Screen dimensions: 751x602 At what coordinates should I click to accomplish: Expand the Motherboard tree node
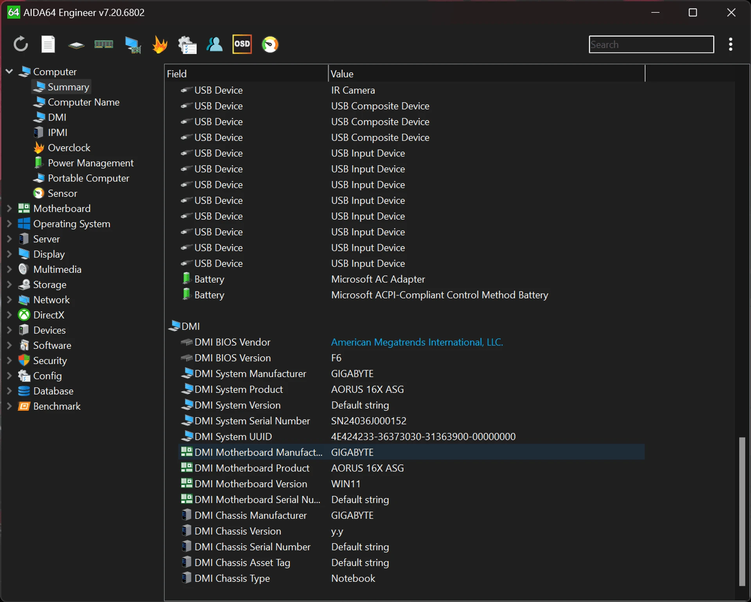(9, 209)
